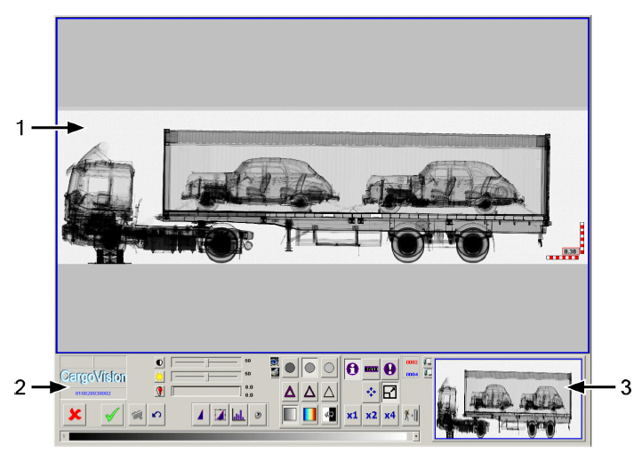Image resolution: width=642 pixels, height=453 pixels.
Task: Click the purple exclamation alert icon
Action: coord(389,367)
